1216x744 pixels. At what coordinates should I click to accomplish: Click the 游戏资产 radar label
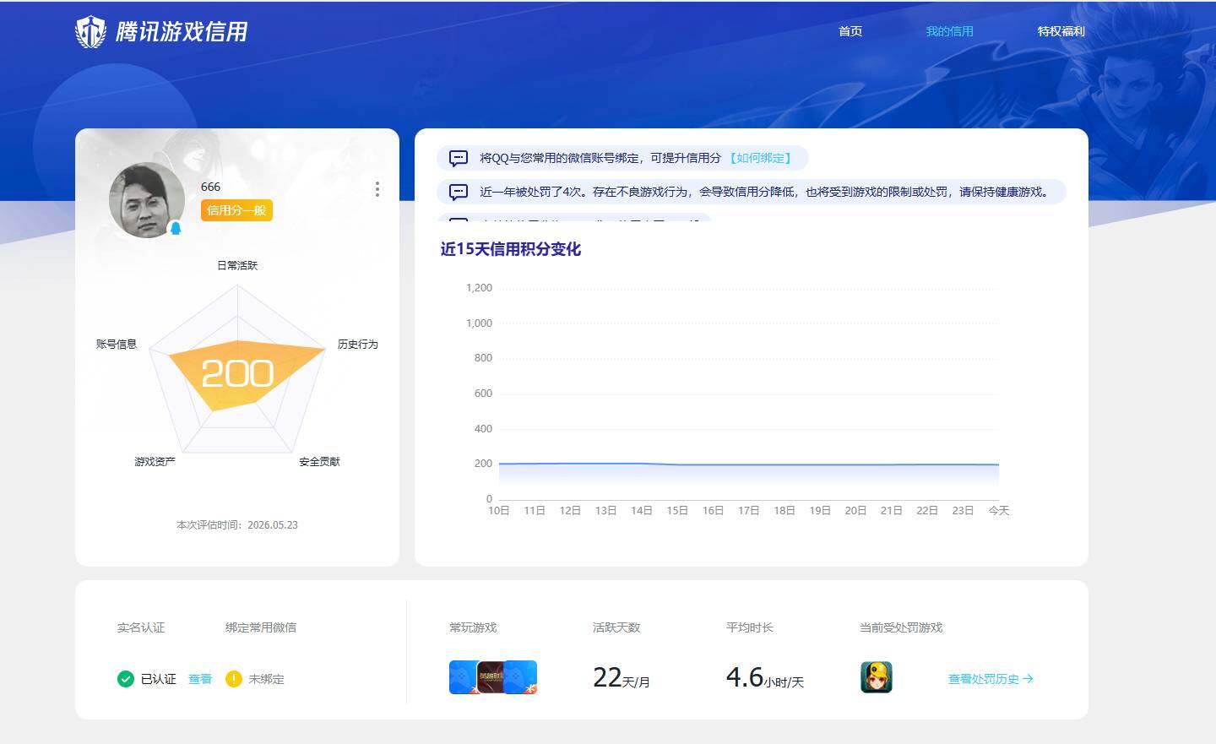155,461
